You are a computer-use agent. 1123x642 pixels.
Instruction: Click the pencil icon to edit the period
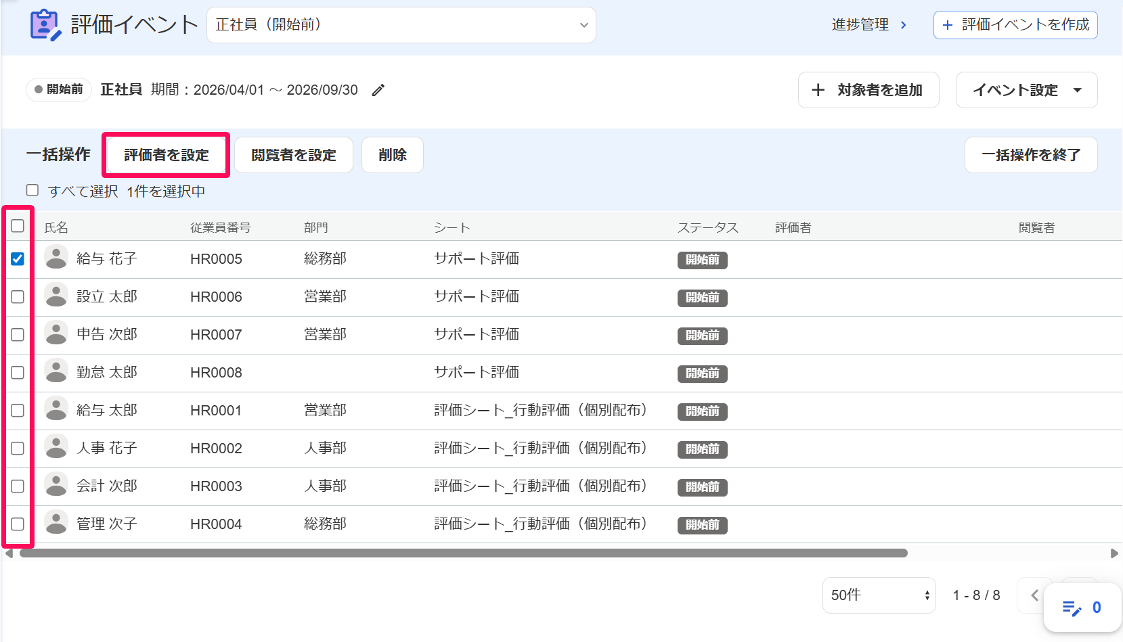pos(378,90)
